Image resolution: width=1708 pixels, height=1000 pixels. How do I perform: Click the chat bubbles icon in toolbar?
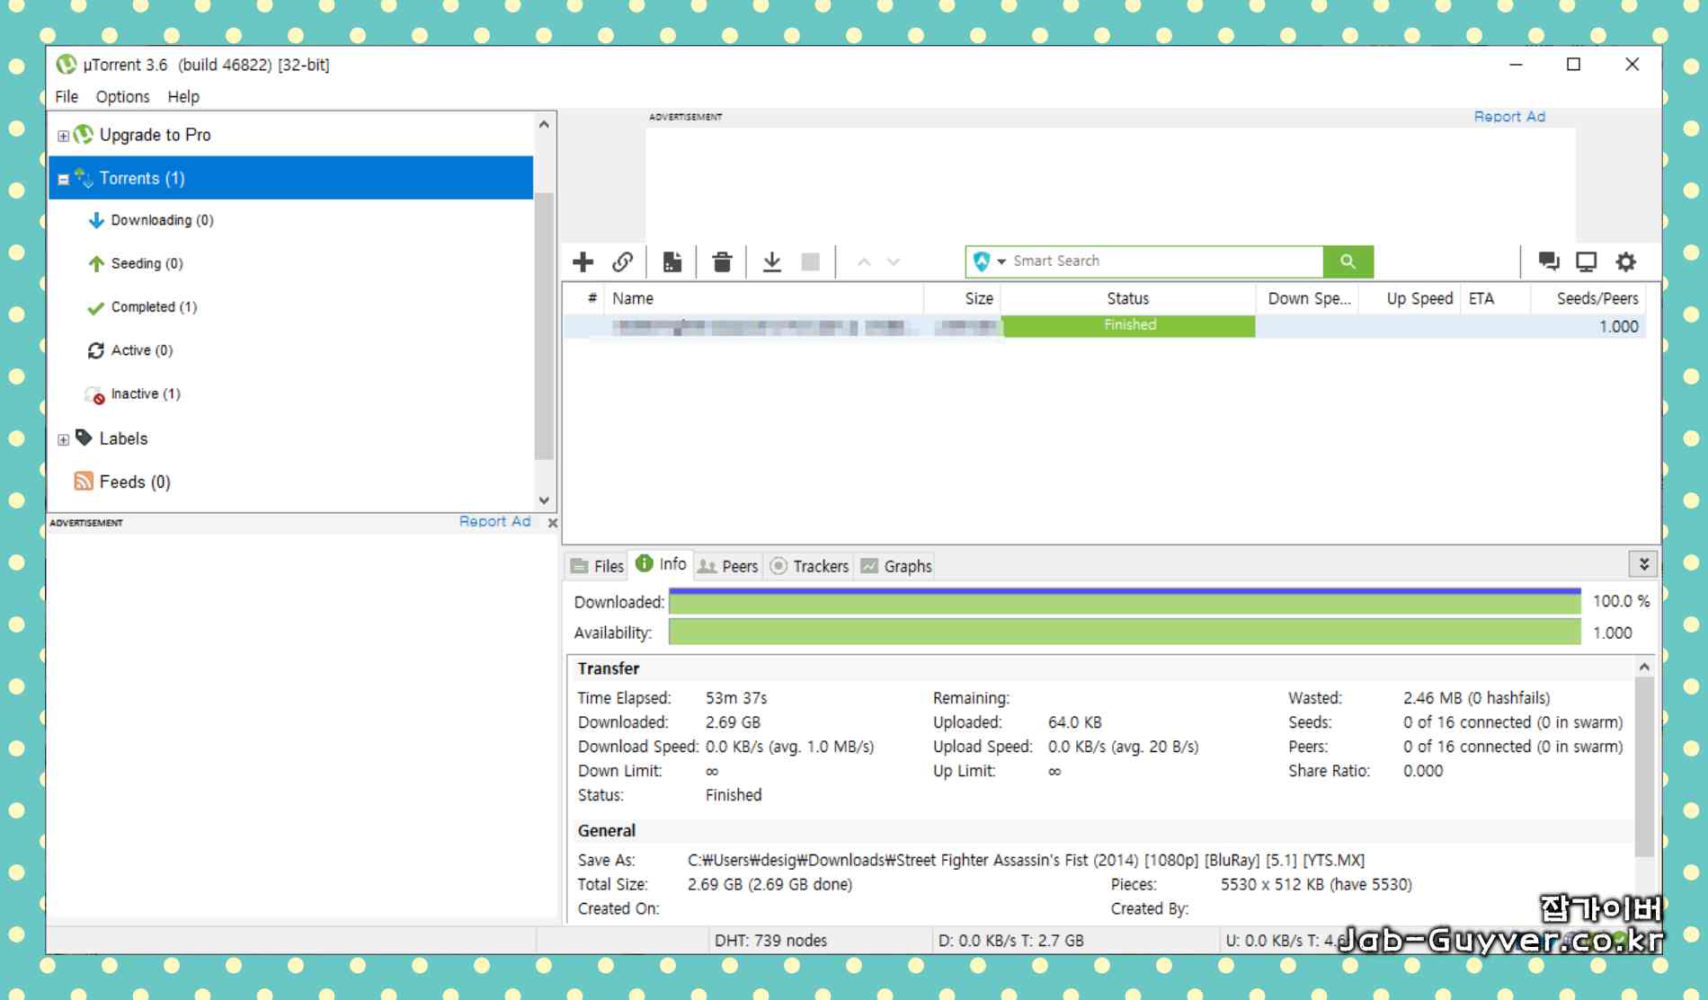[x=1548, y=261]
